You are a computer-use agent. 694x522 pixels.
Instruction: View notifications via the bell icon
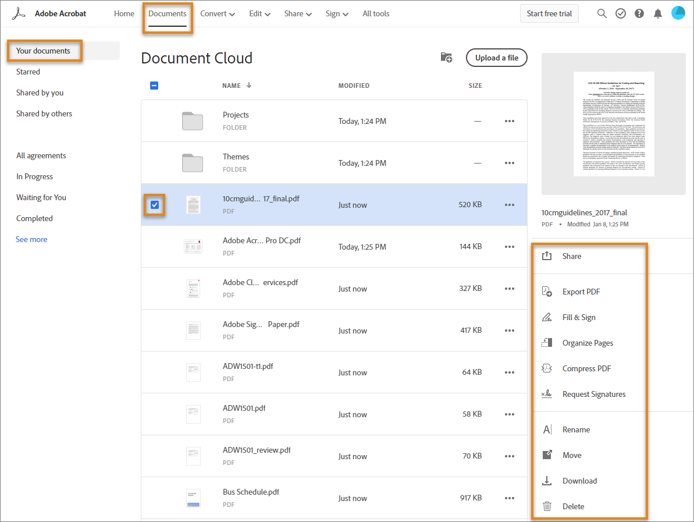point(658,12)
